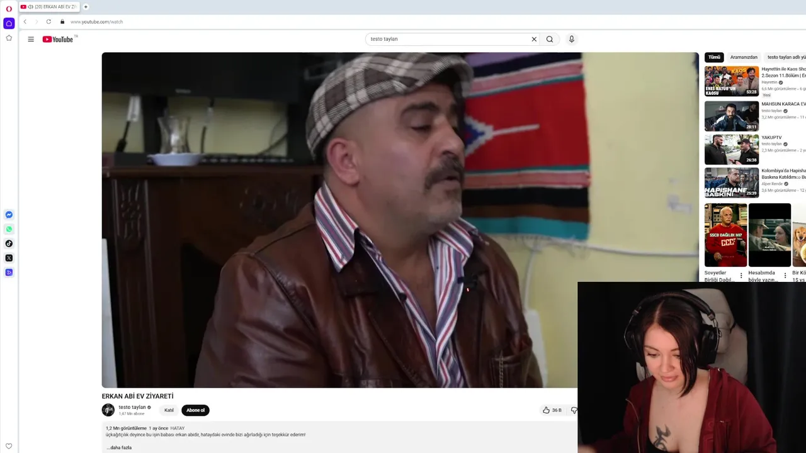Viewport: 806px width, 453px height.
Task: Open X (Twitter) in the Opera sidebar
Action: pyautogui.click(x=9, y=258)
